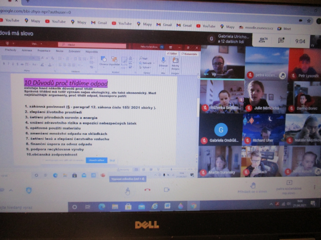Open the Nápověda help tab
The image size is (321, 240).
pos(91,52)
